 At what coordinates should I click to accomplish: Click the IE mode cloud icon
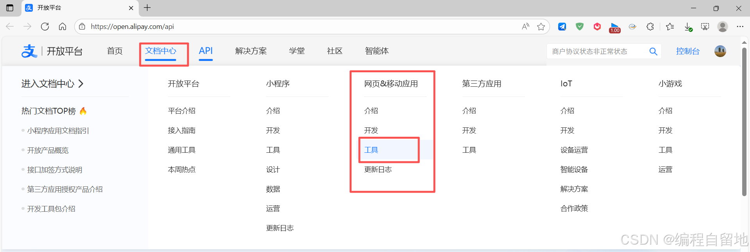(632, 27)
